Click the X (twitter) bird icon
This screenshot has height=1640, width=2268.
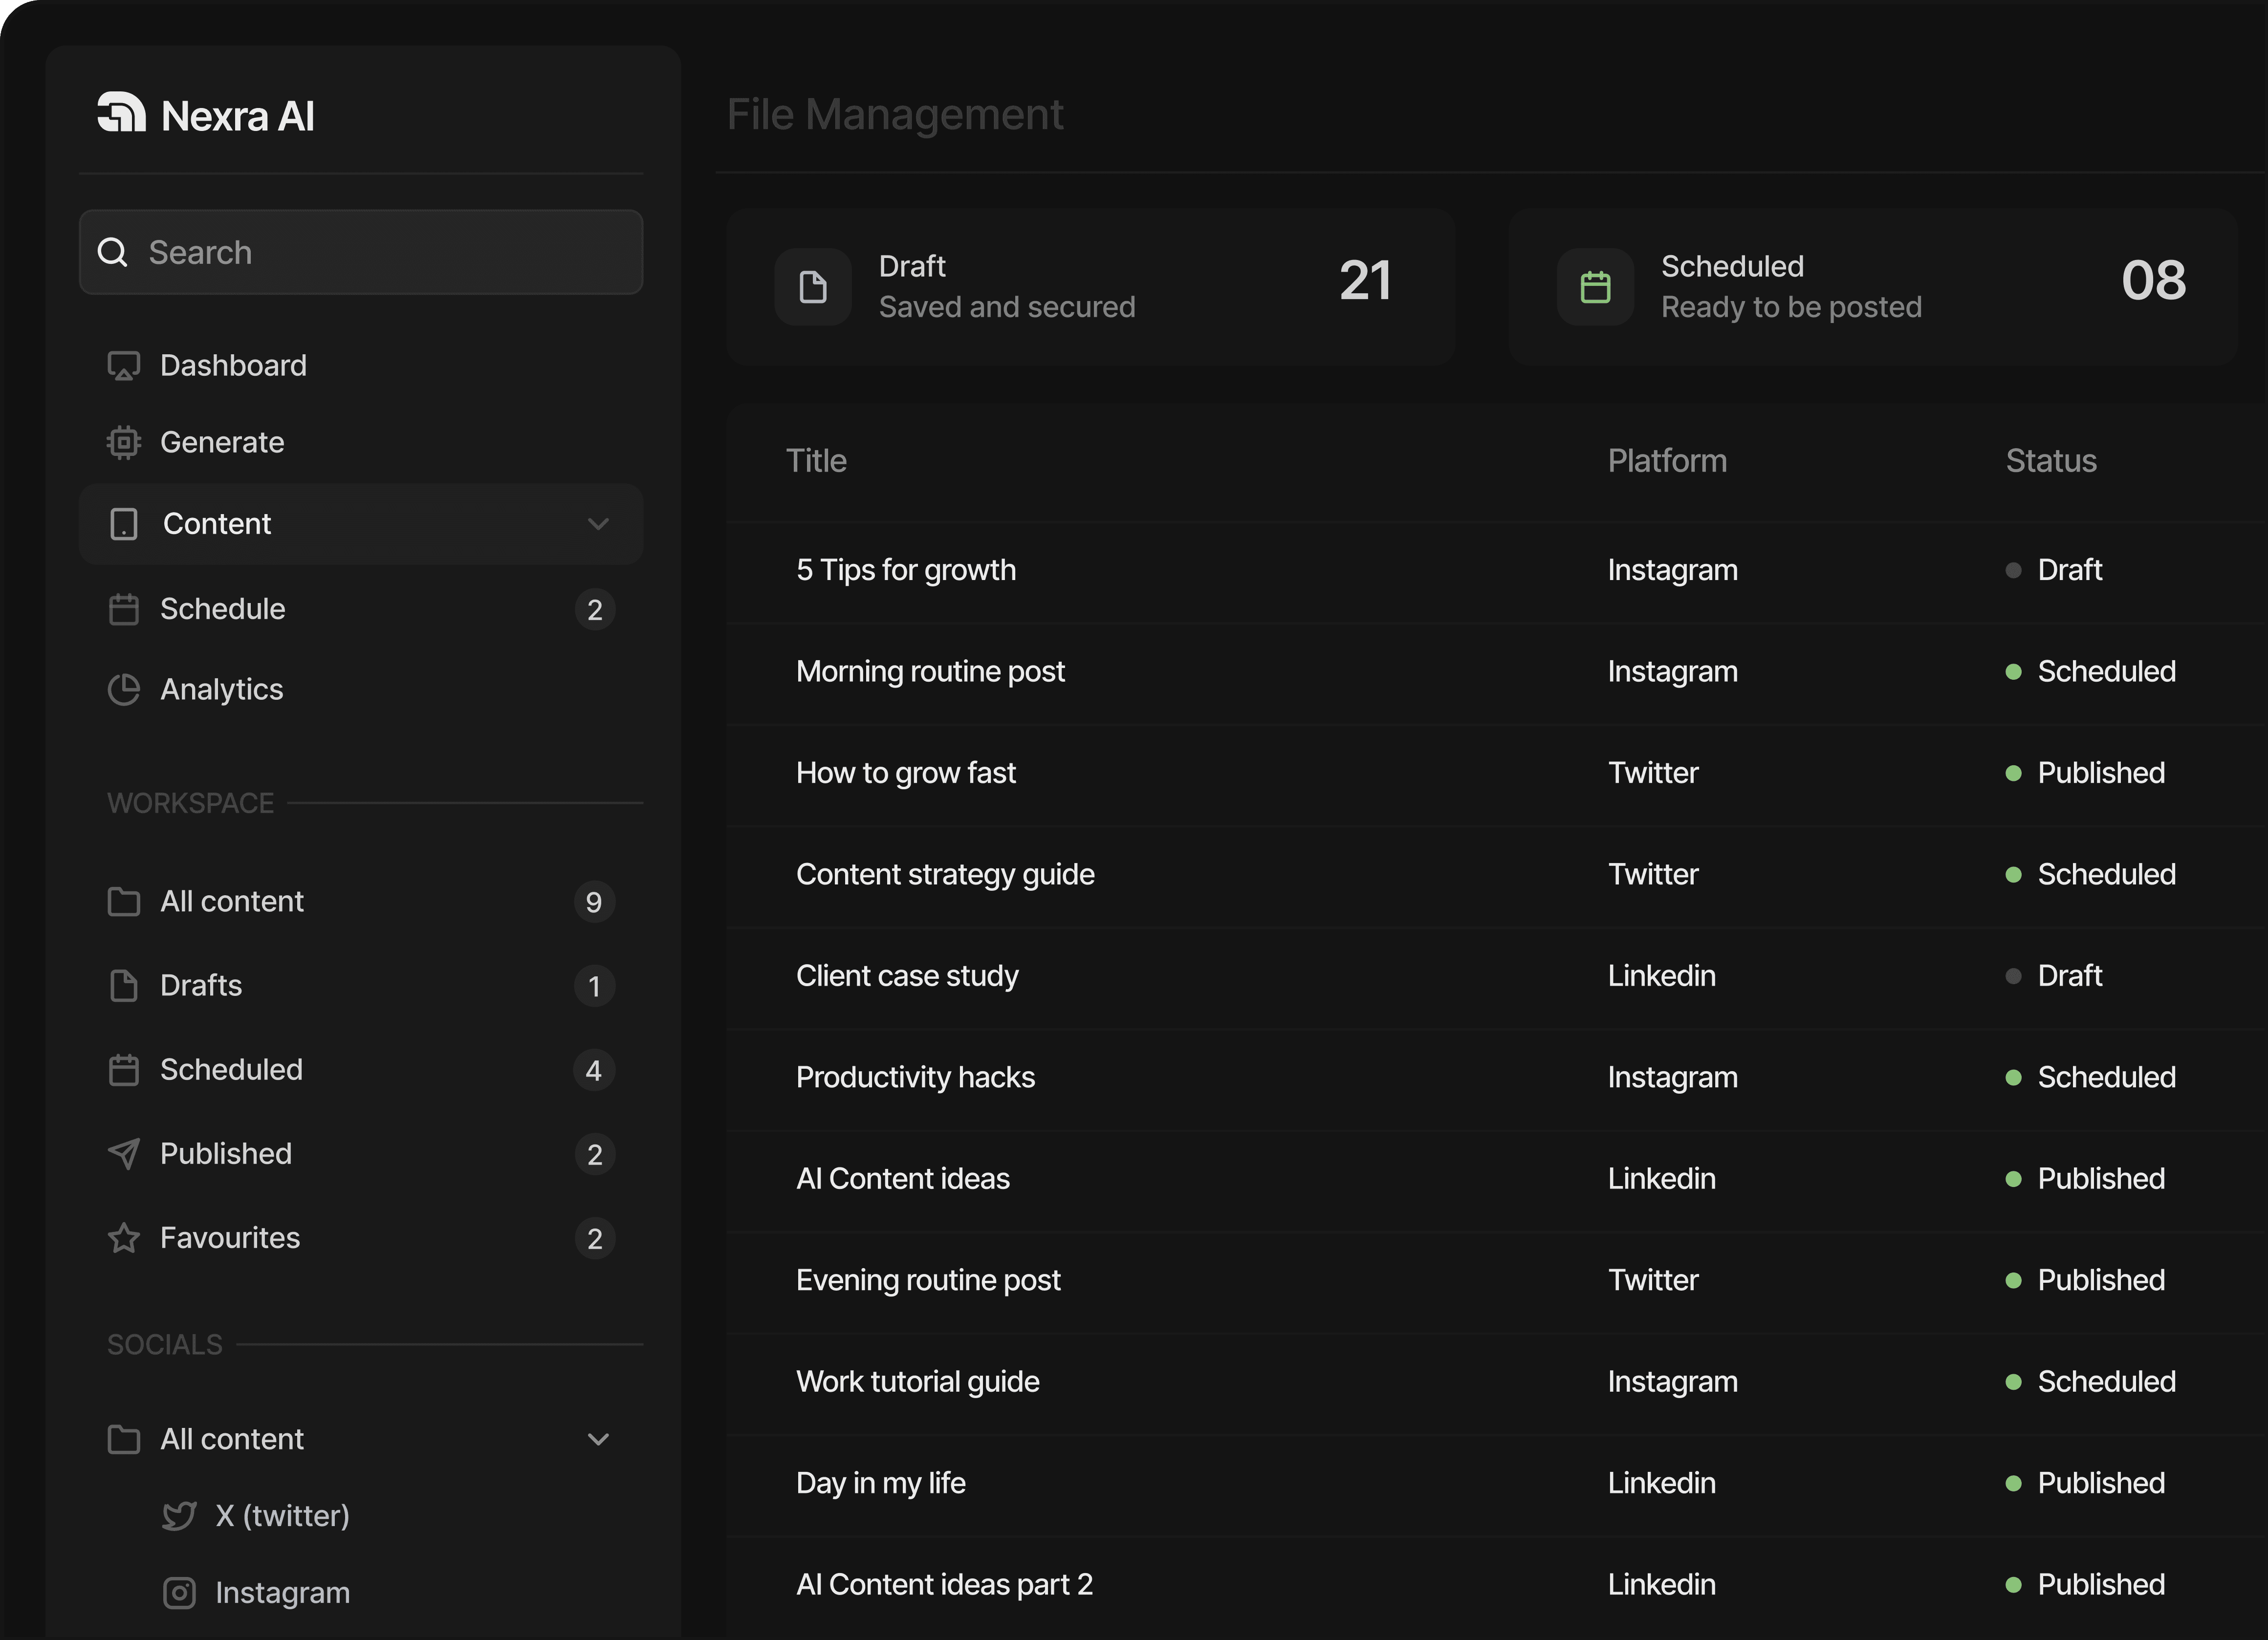point(179,1516)
